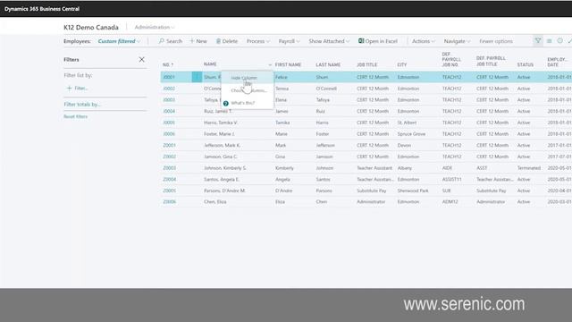
Task: Click the Albany city cell
Action: [405, 168]
